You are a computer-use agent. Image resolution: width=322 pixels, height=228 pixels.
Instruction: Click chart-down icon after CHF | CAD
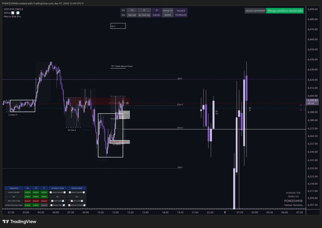coord(63,201)
